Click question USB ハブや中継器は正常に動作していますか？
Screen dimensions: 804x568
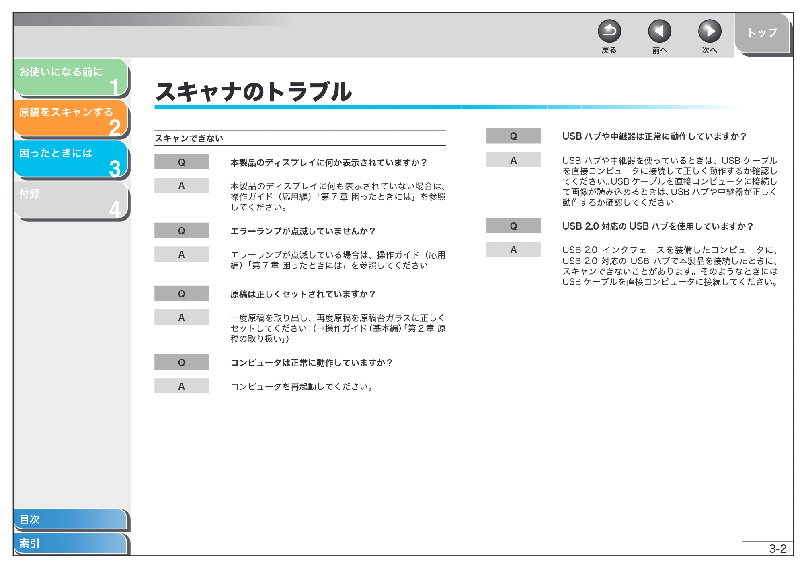[654, 136]
